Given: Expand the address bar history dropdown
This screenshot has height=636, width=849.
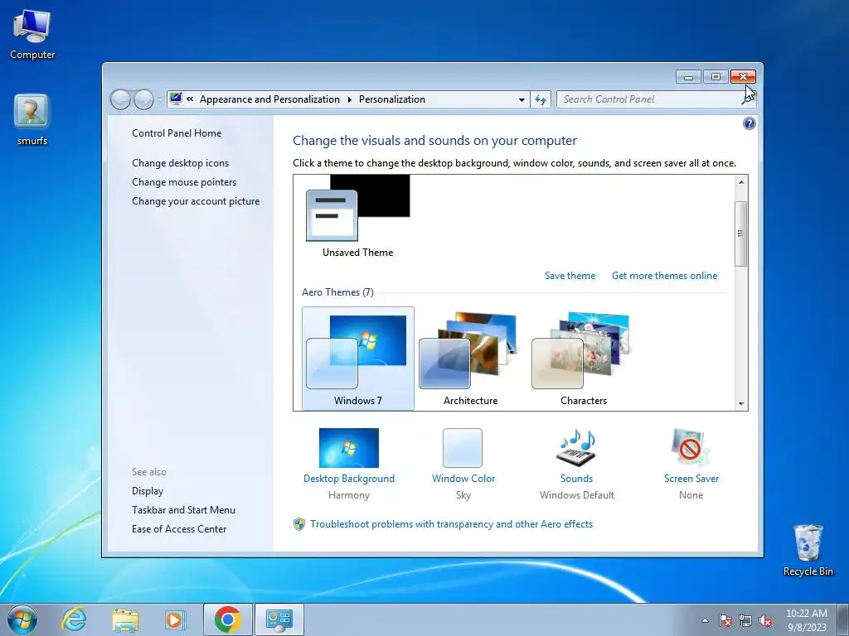Looking at the screenshot, I should (522, 99).
